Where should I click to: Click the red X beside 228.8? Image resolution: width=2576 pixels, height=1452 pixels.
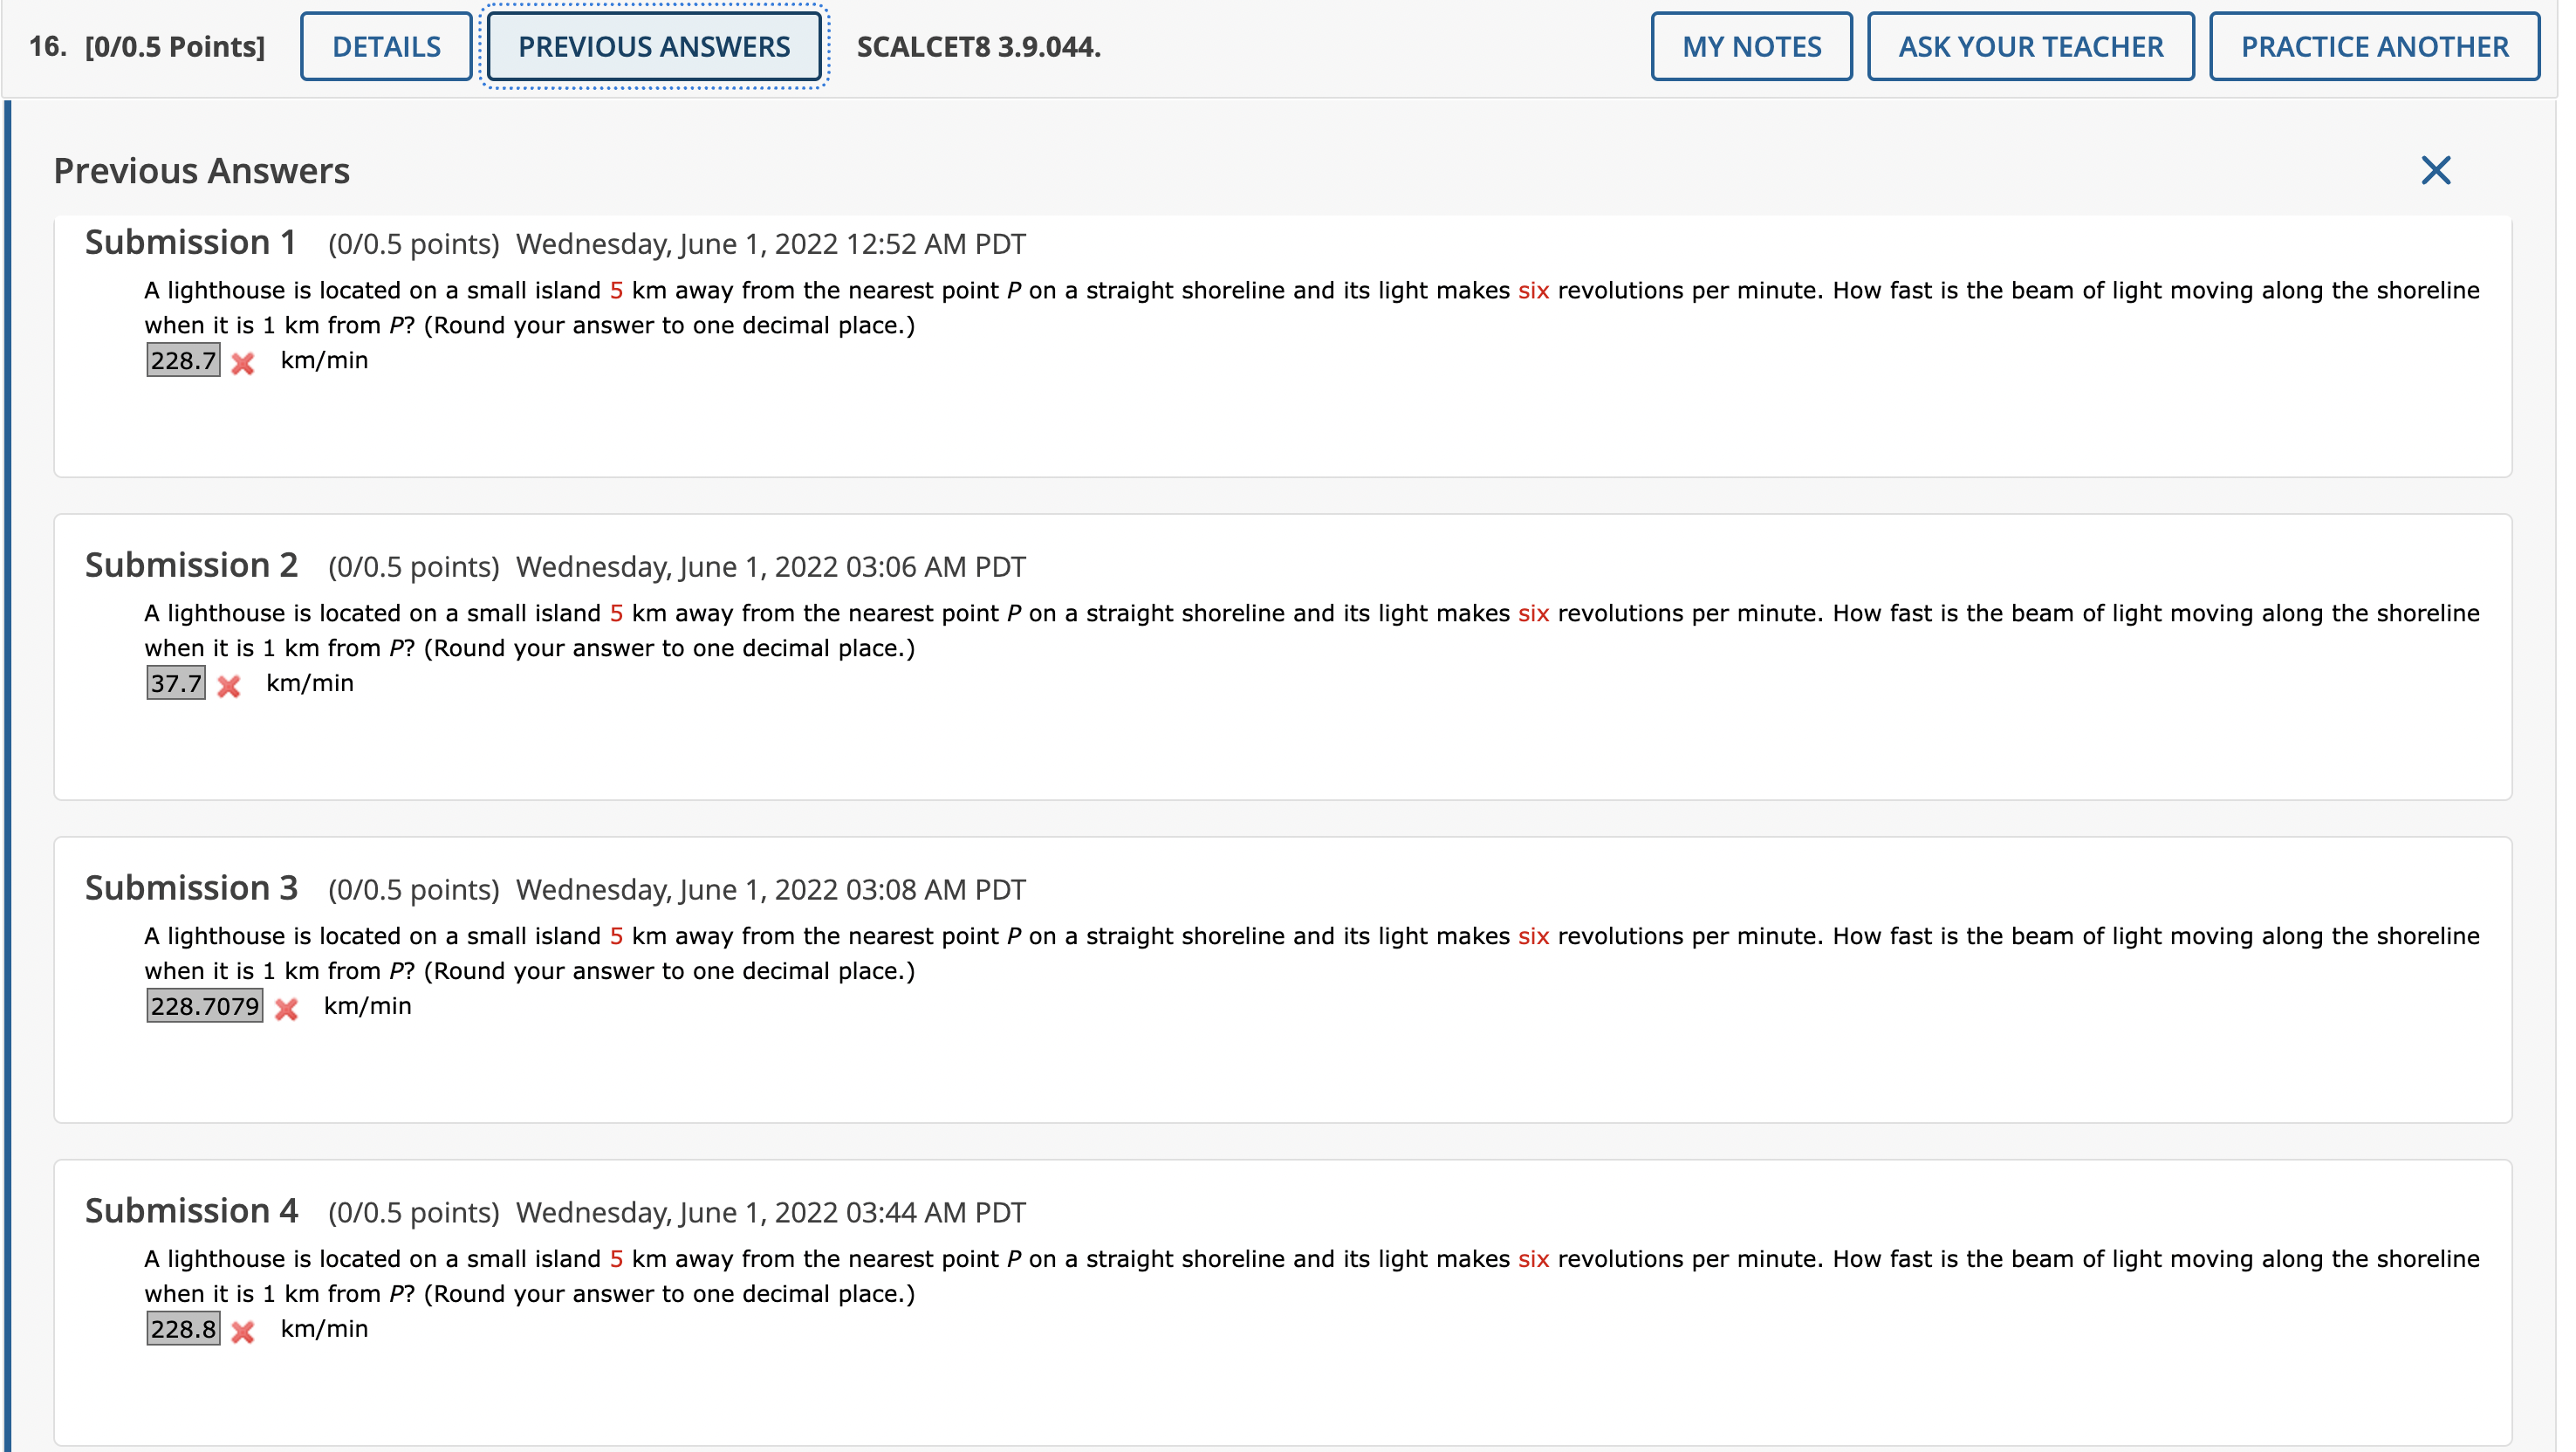coord(242,1332)
